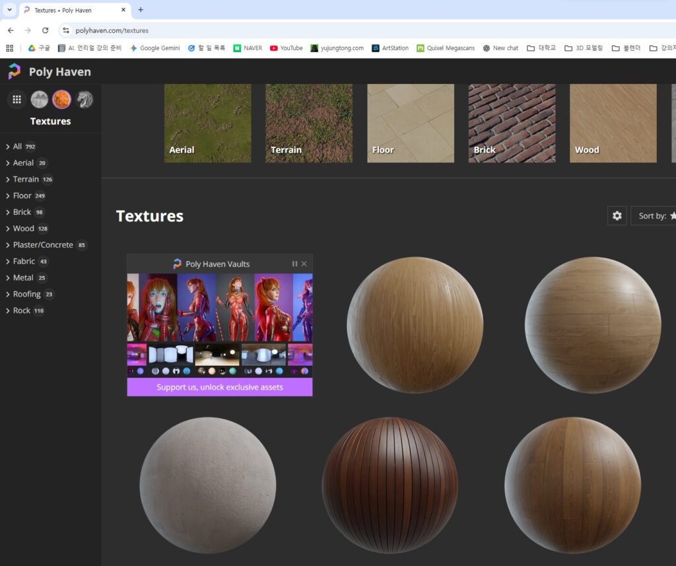Open the Quixel Megascans bookmark
The width and height of the screenshot is (676, 566).
446,48
